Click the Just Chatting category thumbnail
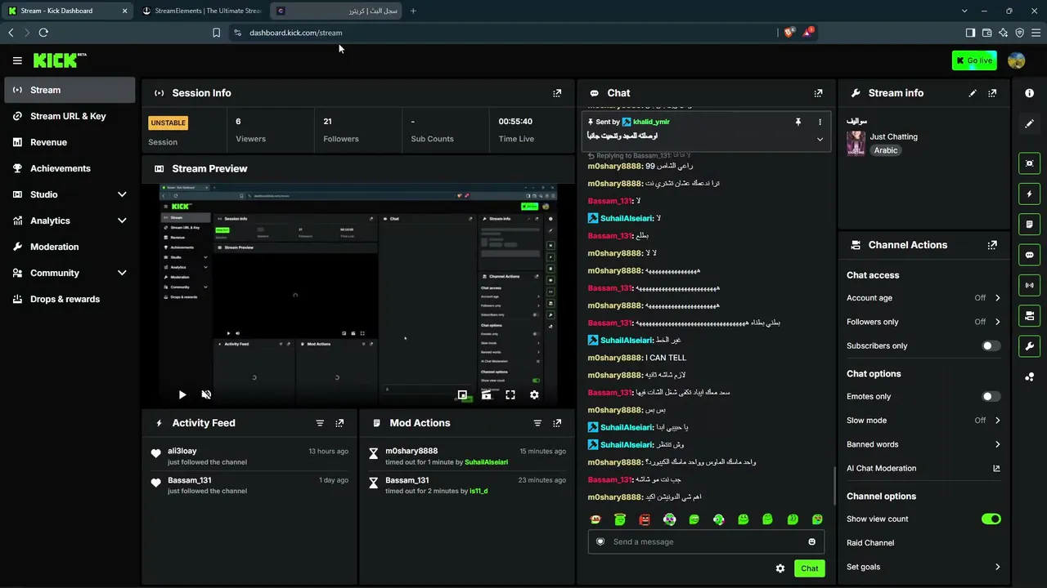Screen dimensions: 1047x588 coord(856,144)
